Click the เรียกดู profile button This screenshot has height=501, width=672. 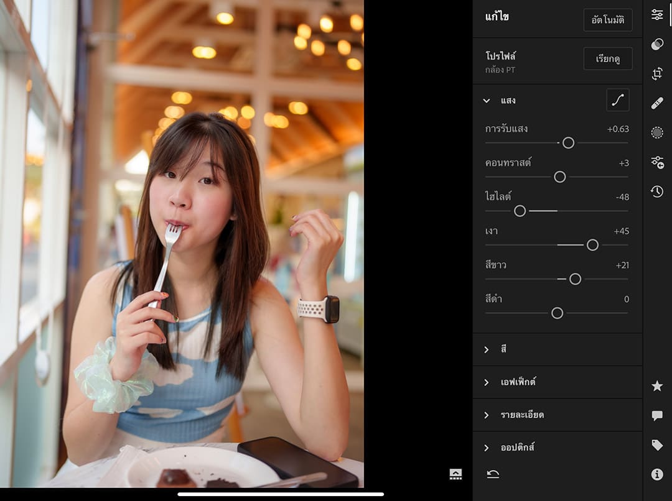[608, 58]
